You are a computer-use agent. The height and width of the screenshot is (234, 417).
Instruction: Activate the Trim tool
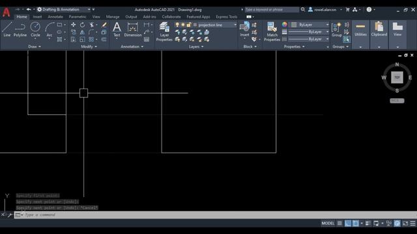(x=91, y=25)
